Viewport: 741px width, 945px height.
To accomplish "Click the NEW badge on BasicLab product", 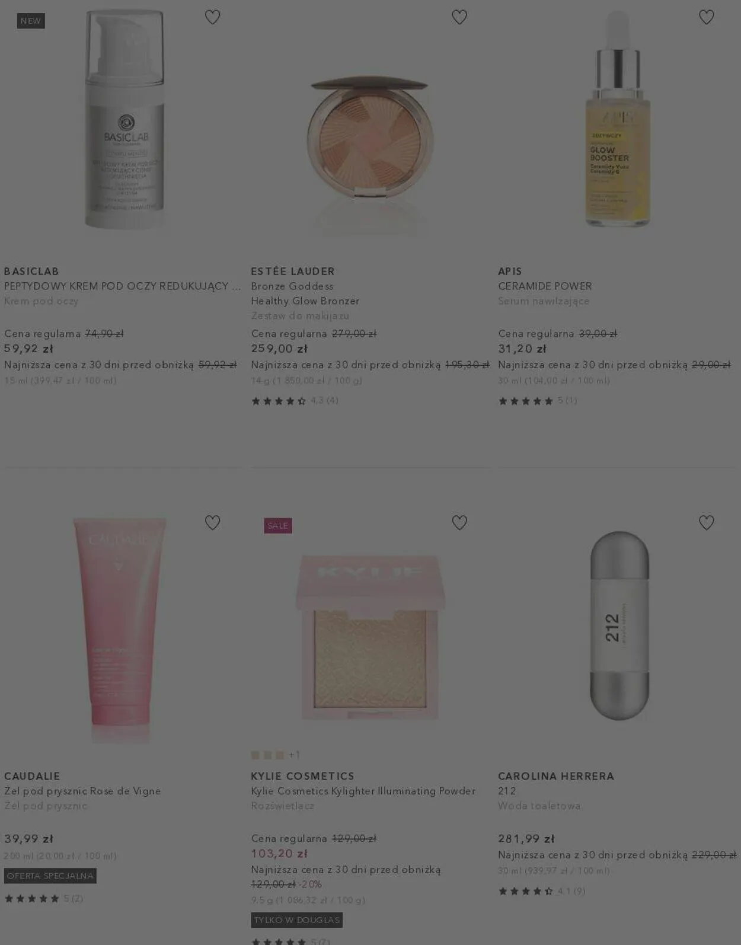I will click(x=31, y=21).
